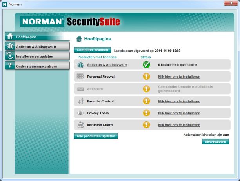The image size is (240, 181).
Task: Click install link for Privacy Tools
Action: pos(179,113)
